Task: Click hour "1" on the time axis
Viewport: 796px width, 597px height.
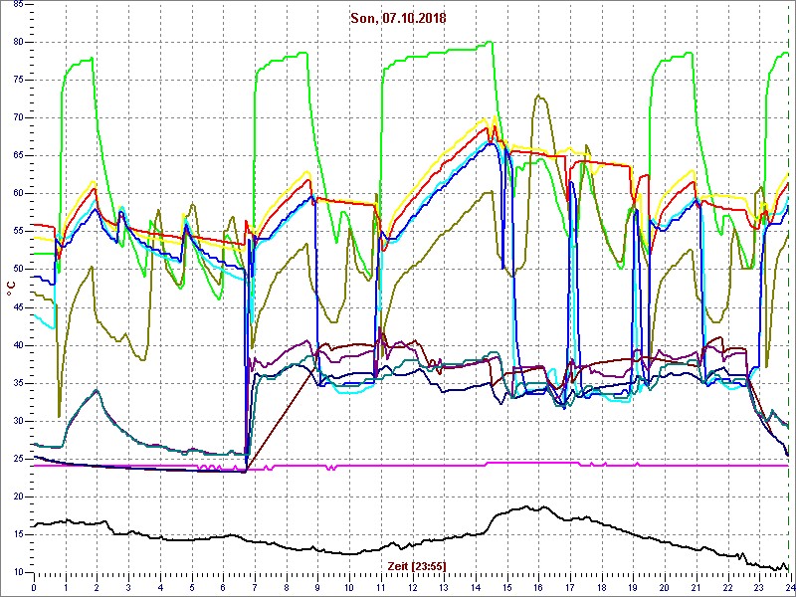Action: click(x=66, y=587)
